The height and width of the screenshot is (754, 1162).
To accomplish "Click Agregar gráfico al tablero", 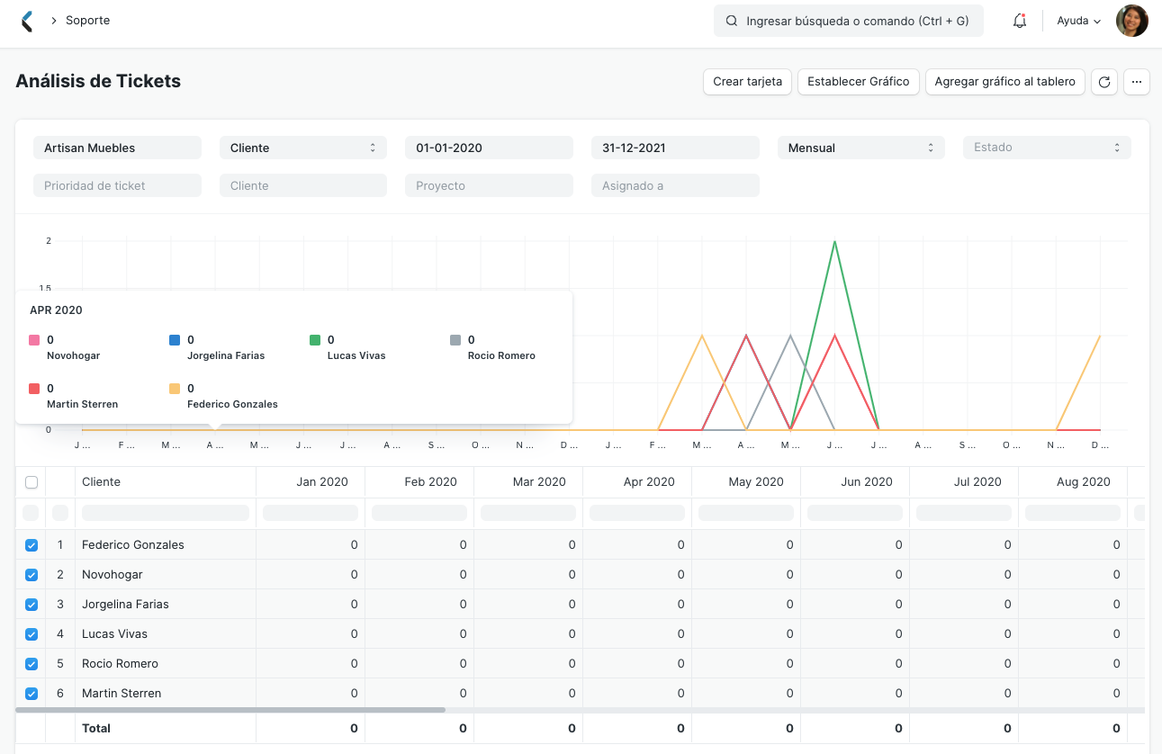I will 1004,81.
